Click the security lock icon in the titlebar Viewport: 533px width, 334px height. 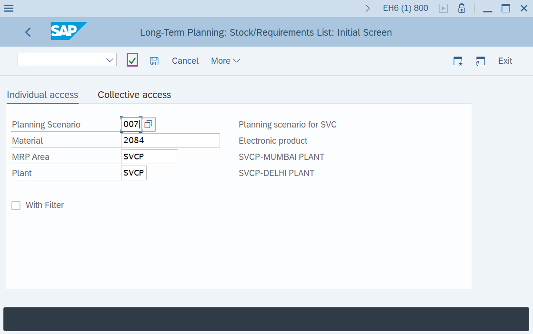461,8
